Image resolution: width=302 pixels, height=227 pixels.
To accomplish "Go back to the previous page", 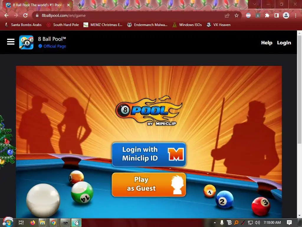I will 6,15.
